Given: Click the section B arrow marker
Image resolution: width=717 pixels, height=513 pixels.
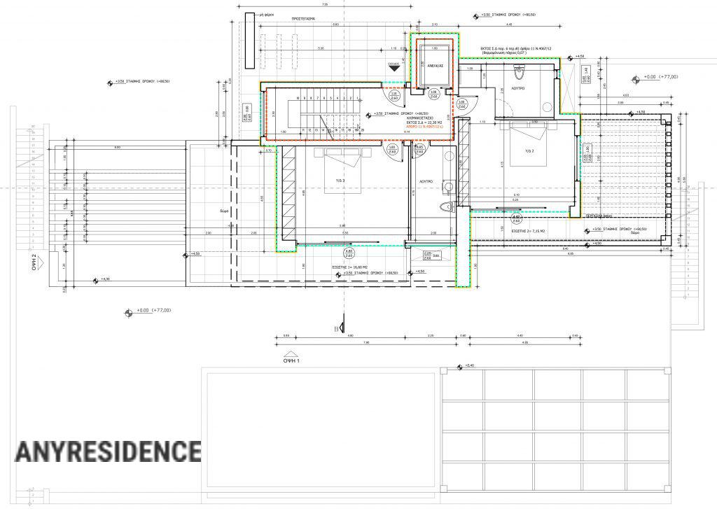Looking at the screenshot, I should point(344,326).
